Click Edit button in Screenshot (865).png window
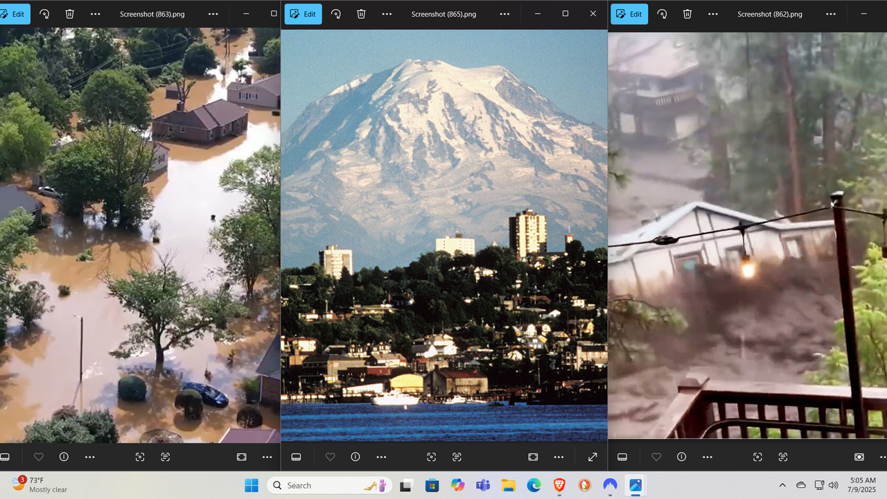Screen dimensions: 887x499 (x=303, y=14)
